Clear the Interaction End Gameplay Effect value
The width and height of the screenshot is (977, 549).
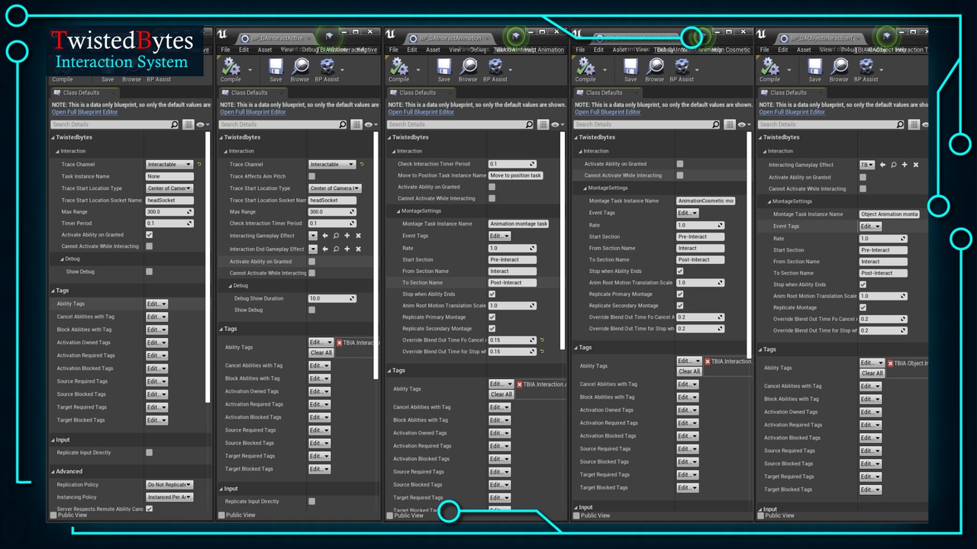(358, 249)
